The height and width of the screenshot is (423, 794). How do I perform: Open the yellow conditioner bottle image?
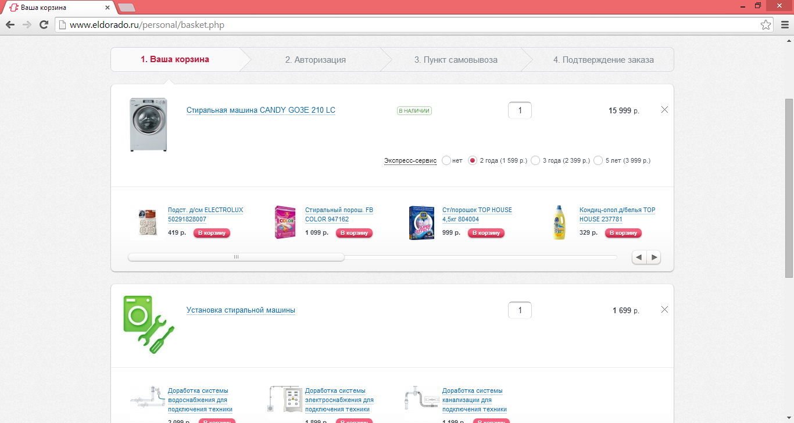(559, 222)
